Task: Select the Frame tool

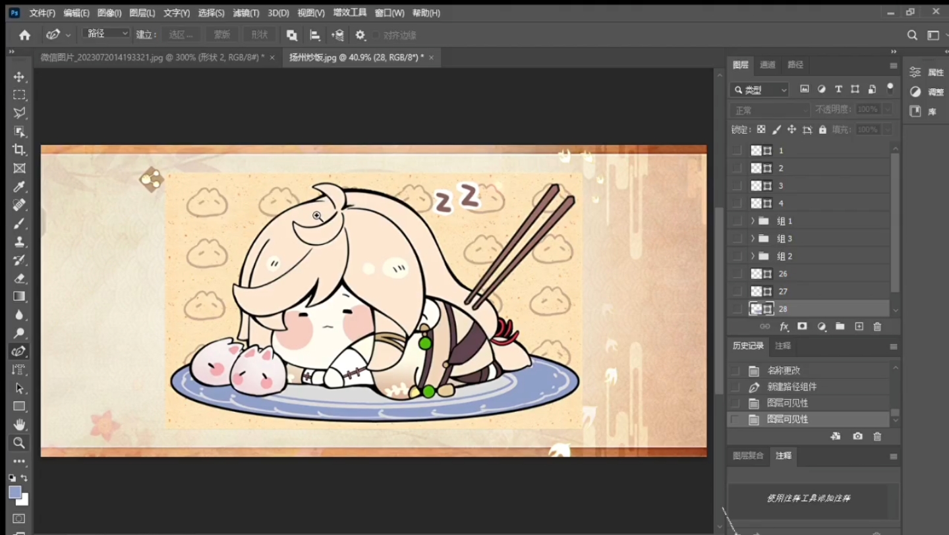Action: 19,168
